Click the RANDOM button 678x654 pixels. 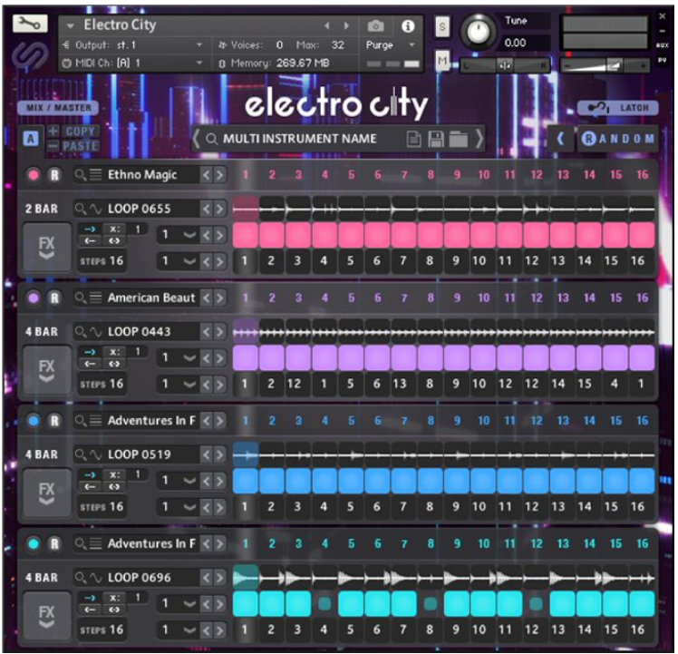click(x=617, y=139)
